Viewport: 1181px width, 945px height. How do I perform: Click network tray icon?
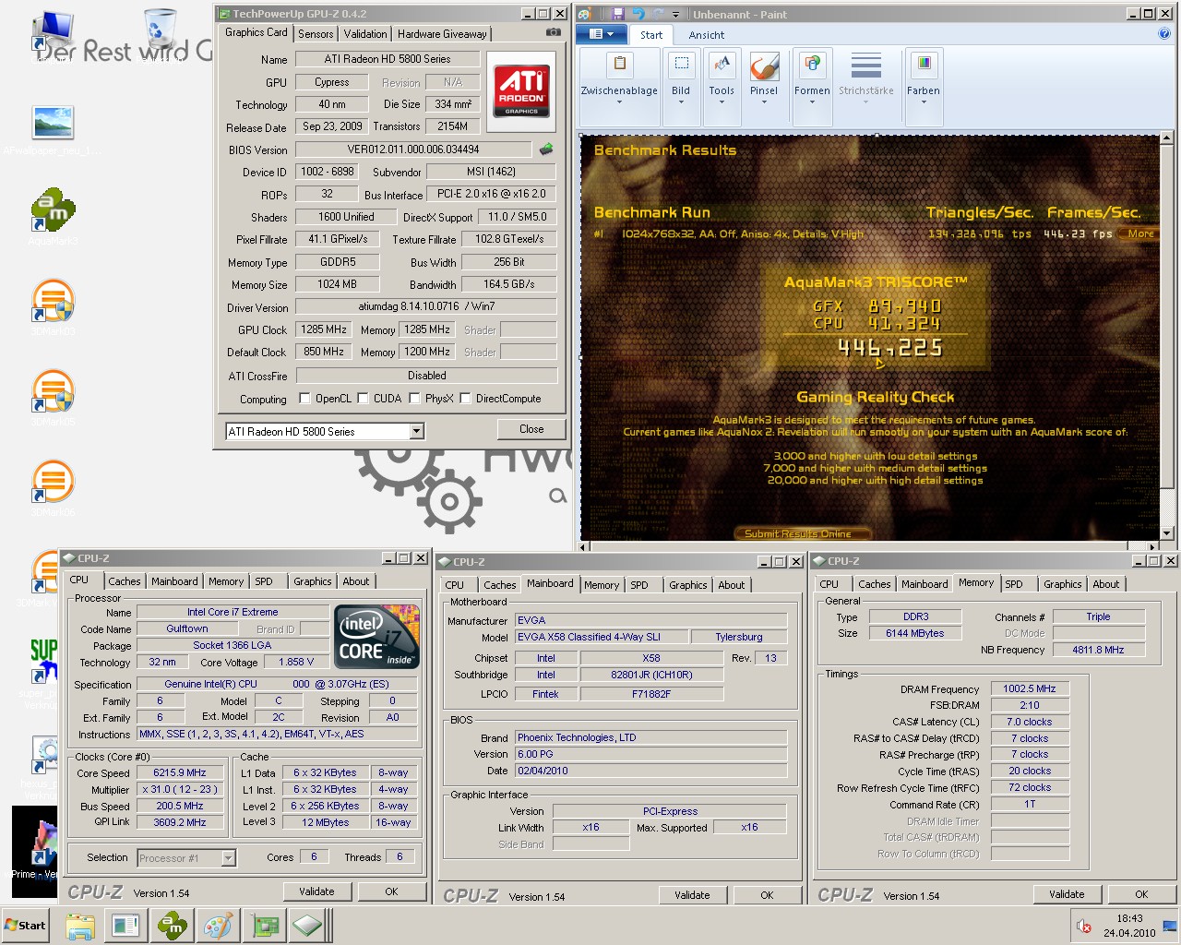(x=1169, y=926)
